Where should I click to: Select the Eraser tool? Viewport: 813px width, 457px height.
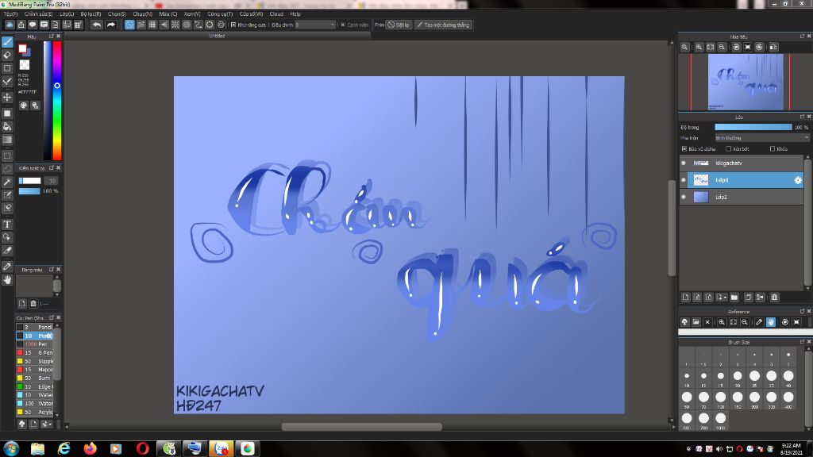click(7, 55)
